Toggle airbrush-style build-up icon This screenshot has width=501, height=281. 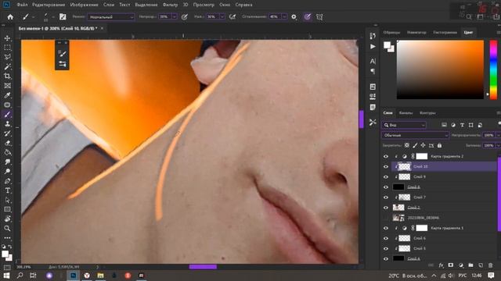click(x=232, y=17)
